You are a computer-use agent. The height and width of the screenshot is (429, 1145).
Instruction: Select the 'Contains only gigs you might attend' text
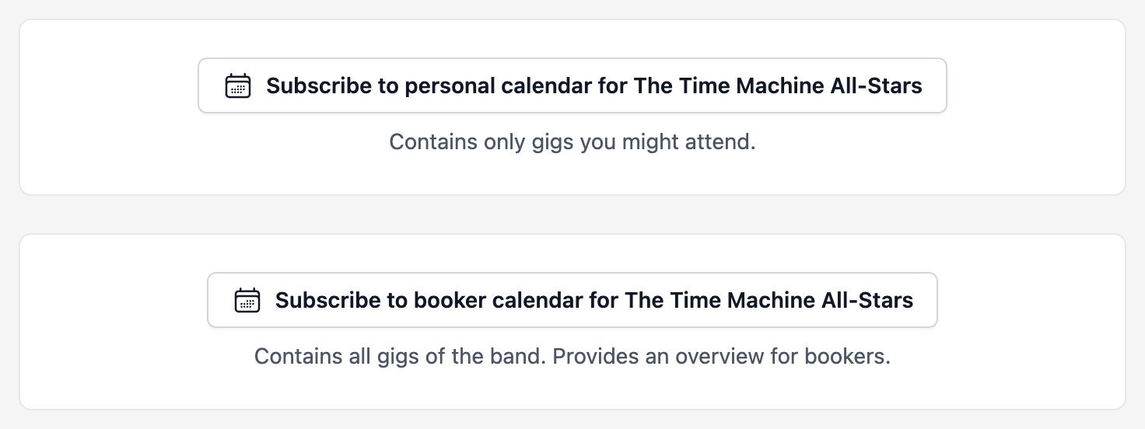pos(572,142)
